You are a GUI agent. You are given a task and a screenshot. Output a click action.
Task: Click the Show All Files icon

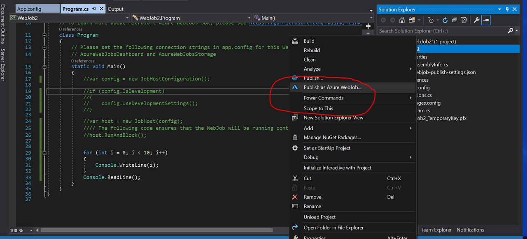coord(464,20)
